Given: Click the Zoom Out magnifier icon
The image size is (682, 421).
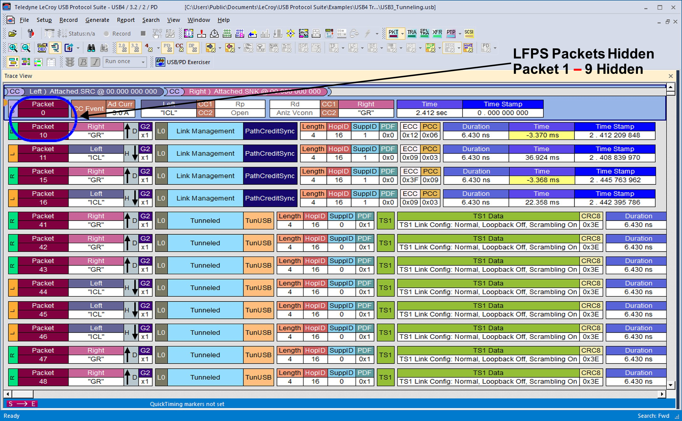Looking at the screenshot, I should 26,48.
